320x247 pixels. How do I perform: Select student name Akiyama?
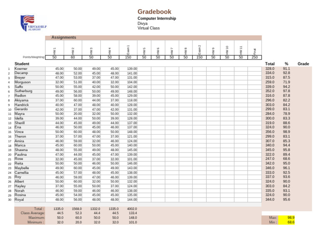21,100
